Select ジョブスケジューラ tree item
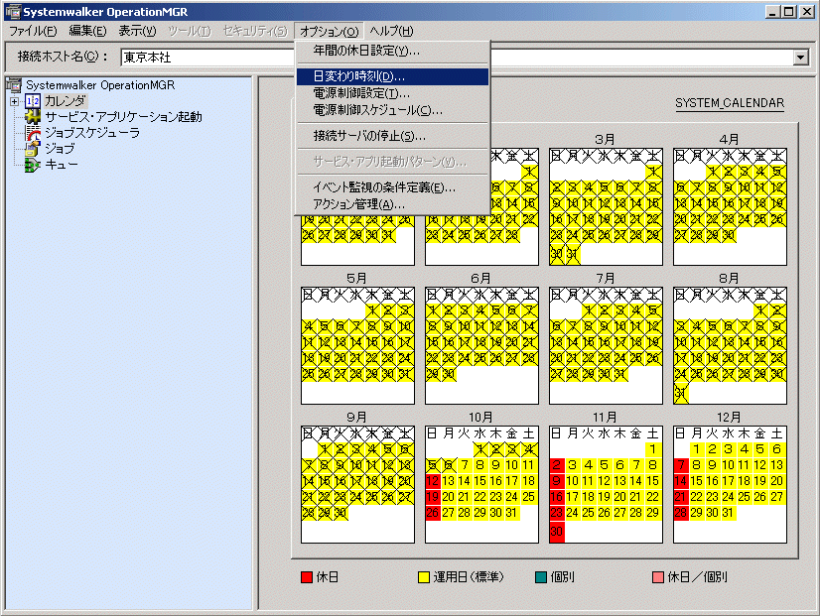 point(92,133)
